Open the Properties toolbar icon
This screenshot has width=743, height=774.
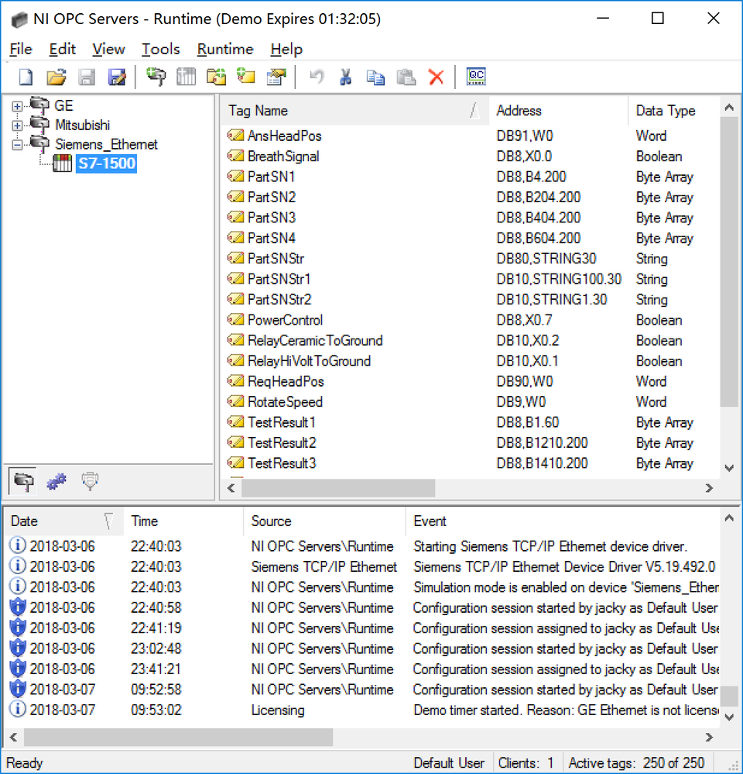(276, 77)
